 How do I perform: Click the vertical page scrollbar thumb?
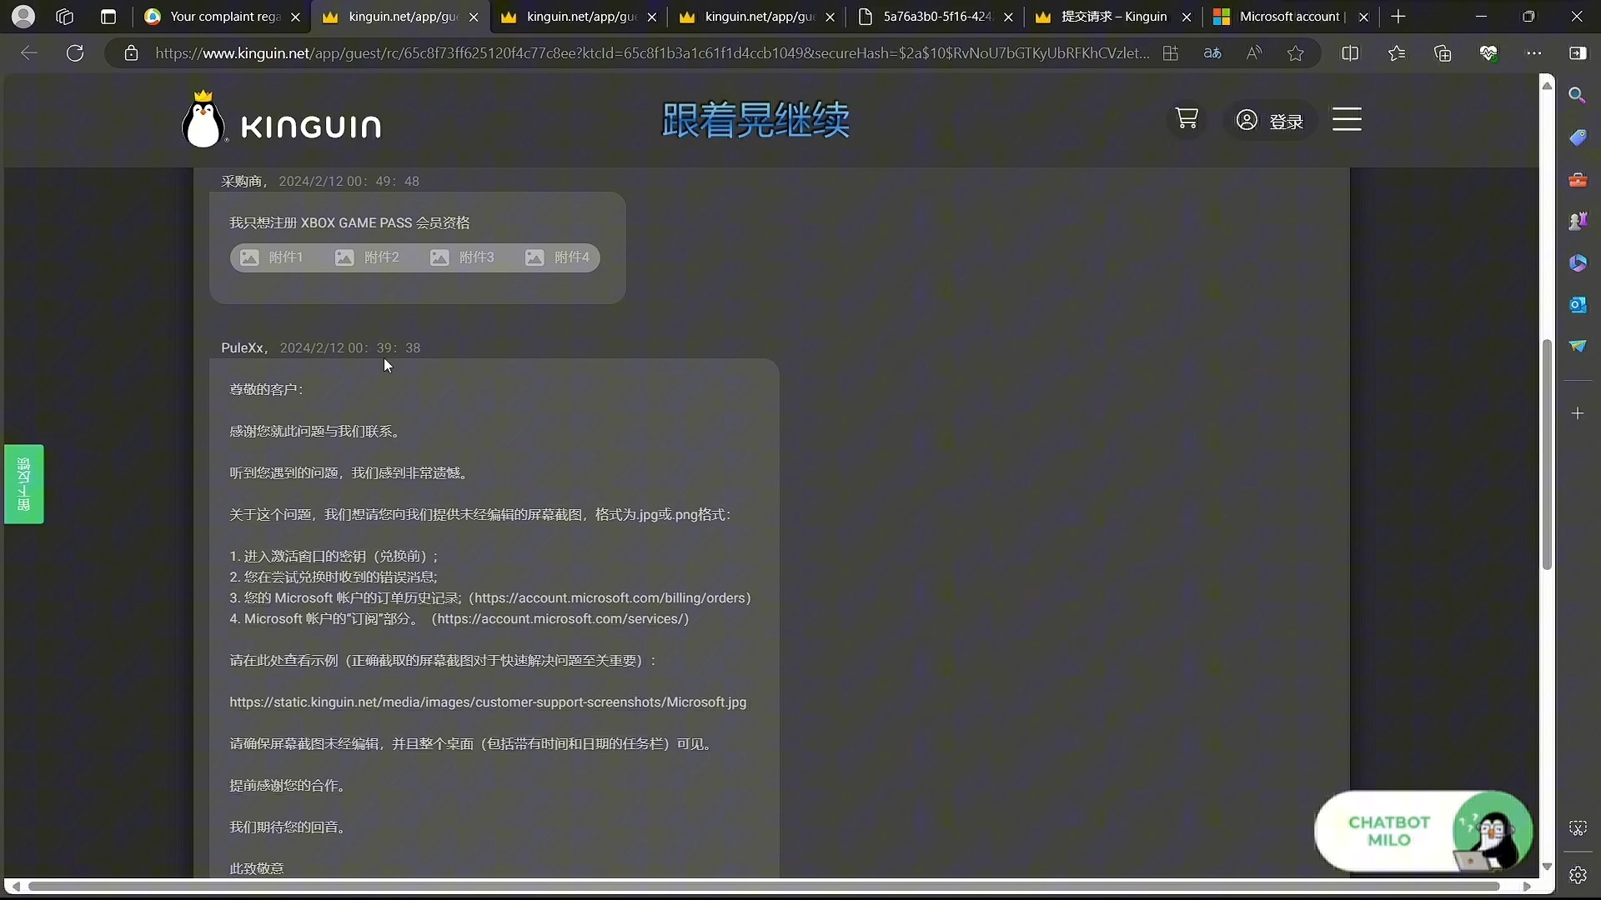tap(1547, 455)
